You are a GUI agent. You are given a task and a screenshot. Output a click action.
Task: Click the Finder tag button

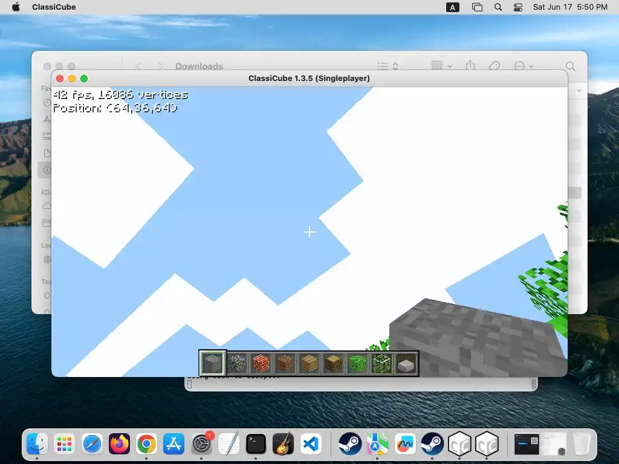coord(494,66)
